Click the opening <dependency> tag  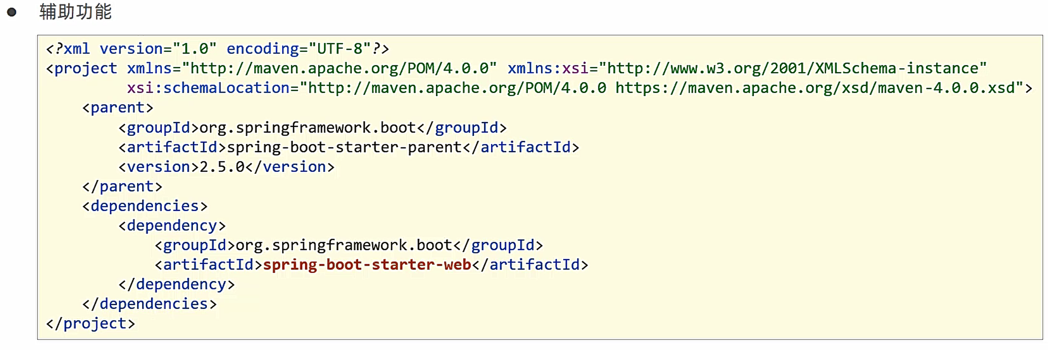[172, 226]
